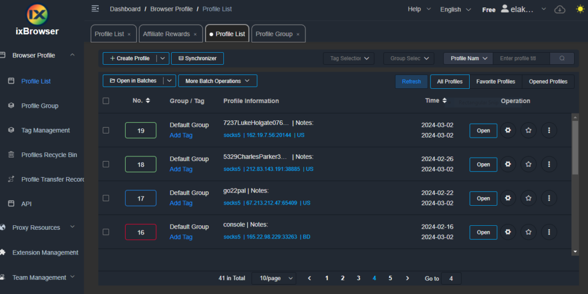Collapse sidebar using the hamburger menu icon
The width and height of the screenshot is (588, 294).
click(x=95, y=9)
